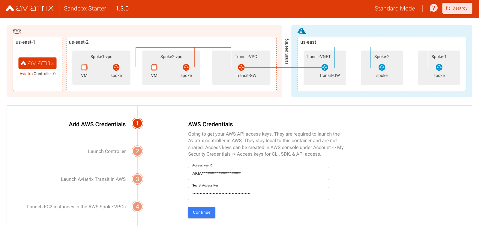The image size is (479, 226).
Task: Select step 4 Launch EC2 instances circle
Action: [x=137, y=207]
